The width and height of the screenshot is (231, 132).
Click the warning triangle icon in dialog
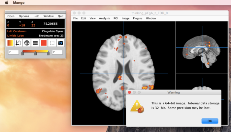click(137, 106)
